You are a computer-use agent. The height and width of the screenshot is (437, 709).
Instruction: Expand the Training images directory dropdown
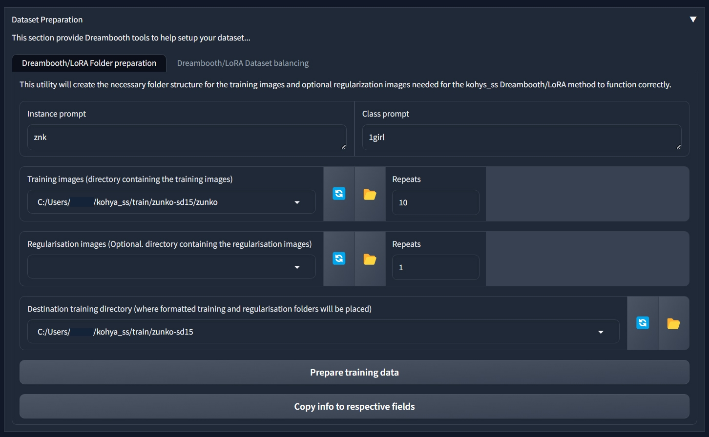pyautogui.click(x=297, y=202)
